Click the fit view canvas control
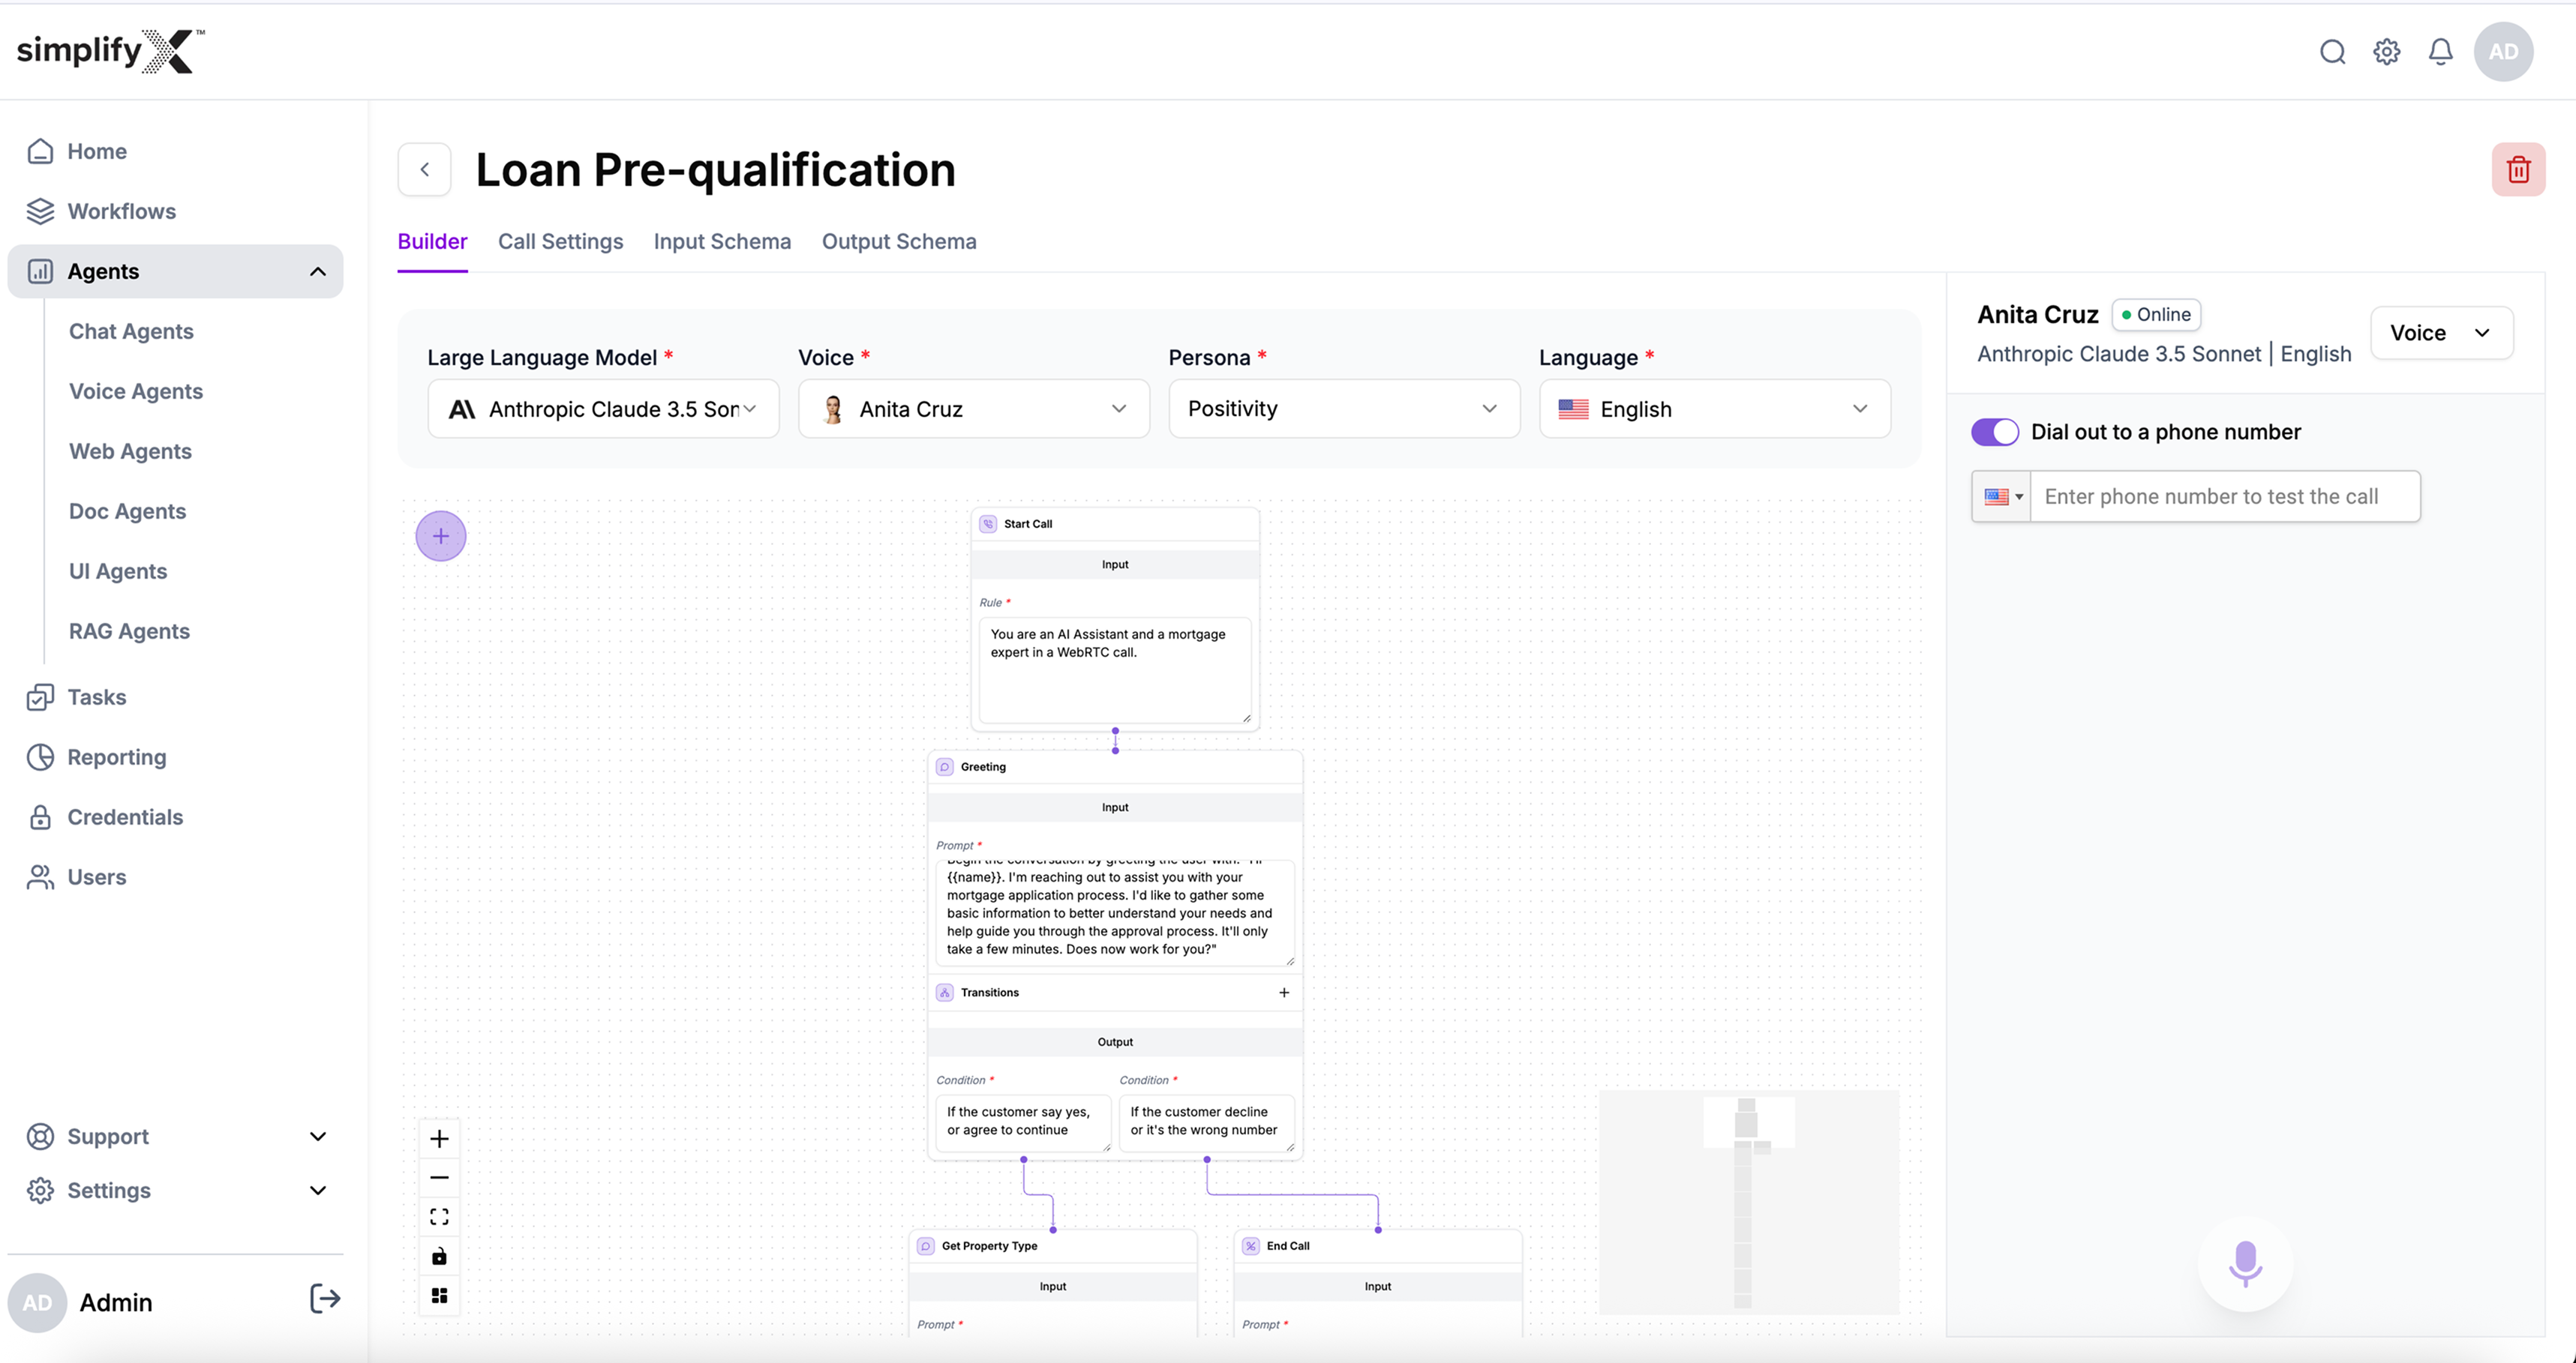The image size is (2576, 1363). pyautogui.click(x=439, y=1217)
